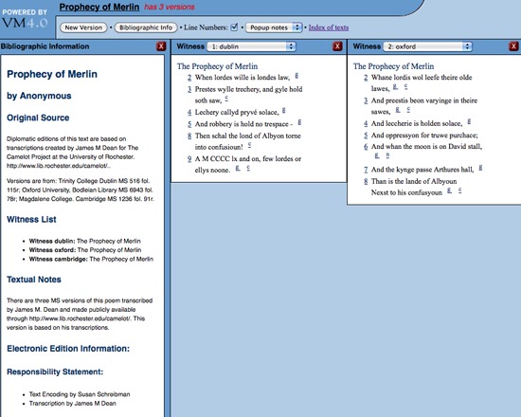Click 'Witness cambridge:' in the Witness List
This screenshot has width=521, height=417.
click(x=59, y=259)
